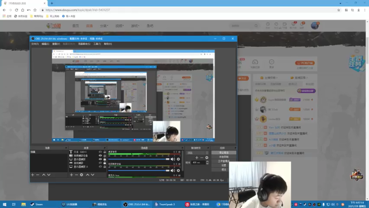
Task: Mute the first audio mixer channel
Action: coord(173,159)
